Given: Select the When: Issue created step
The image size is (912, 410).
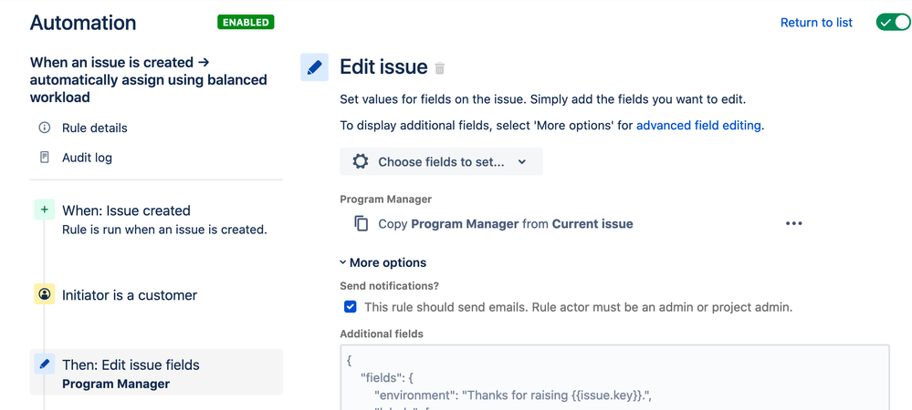Looking at the screenshot, I should coord(126,210).
